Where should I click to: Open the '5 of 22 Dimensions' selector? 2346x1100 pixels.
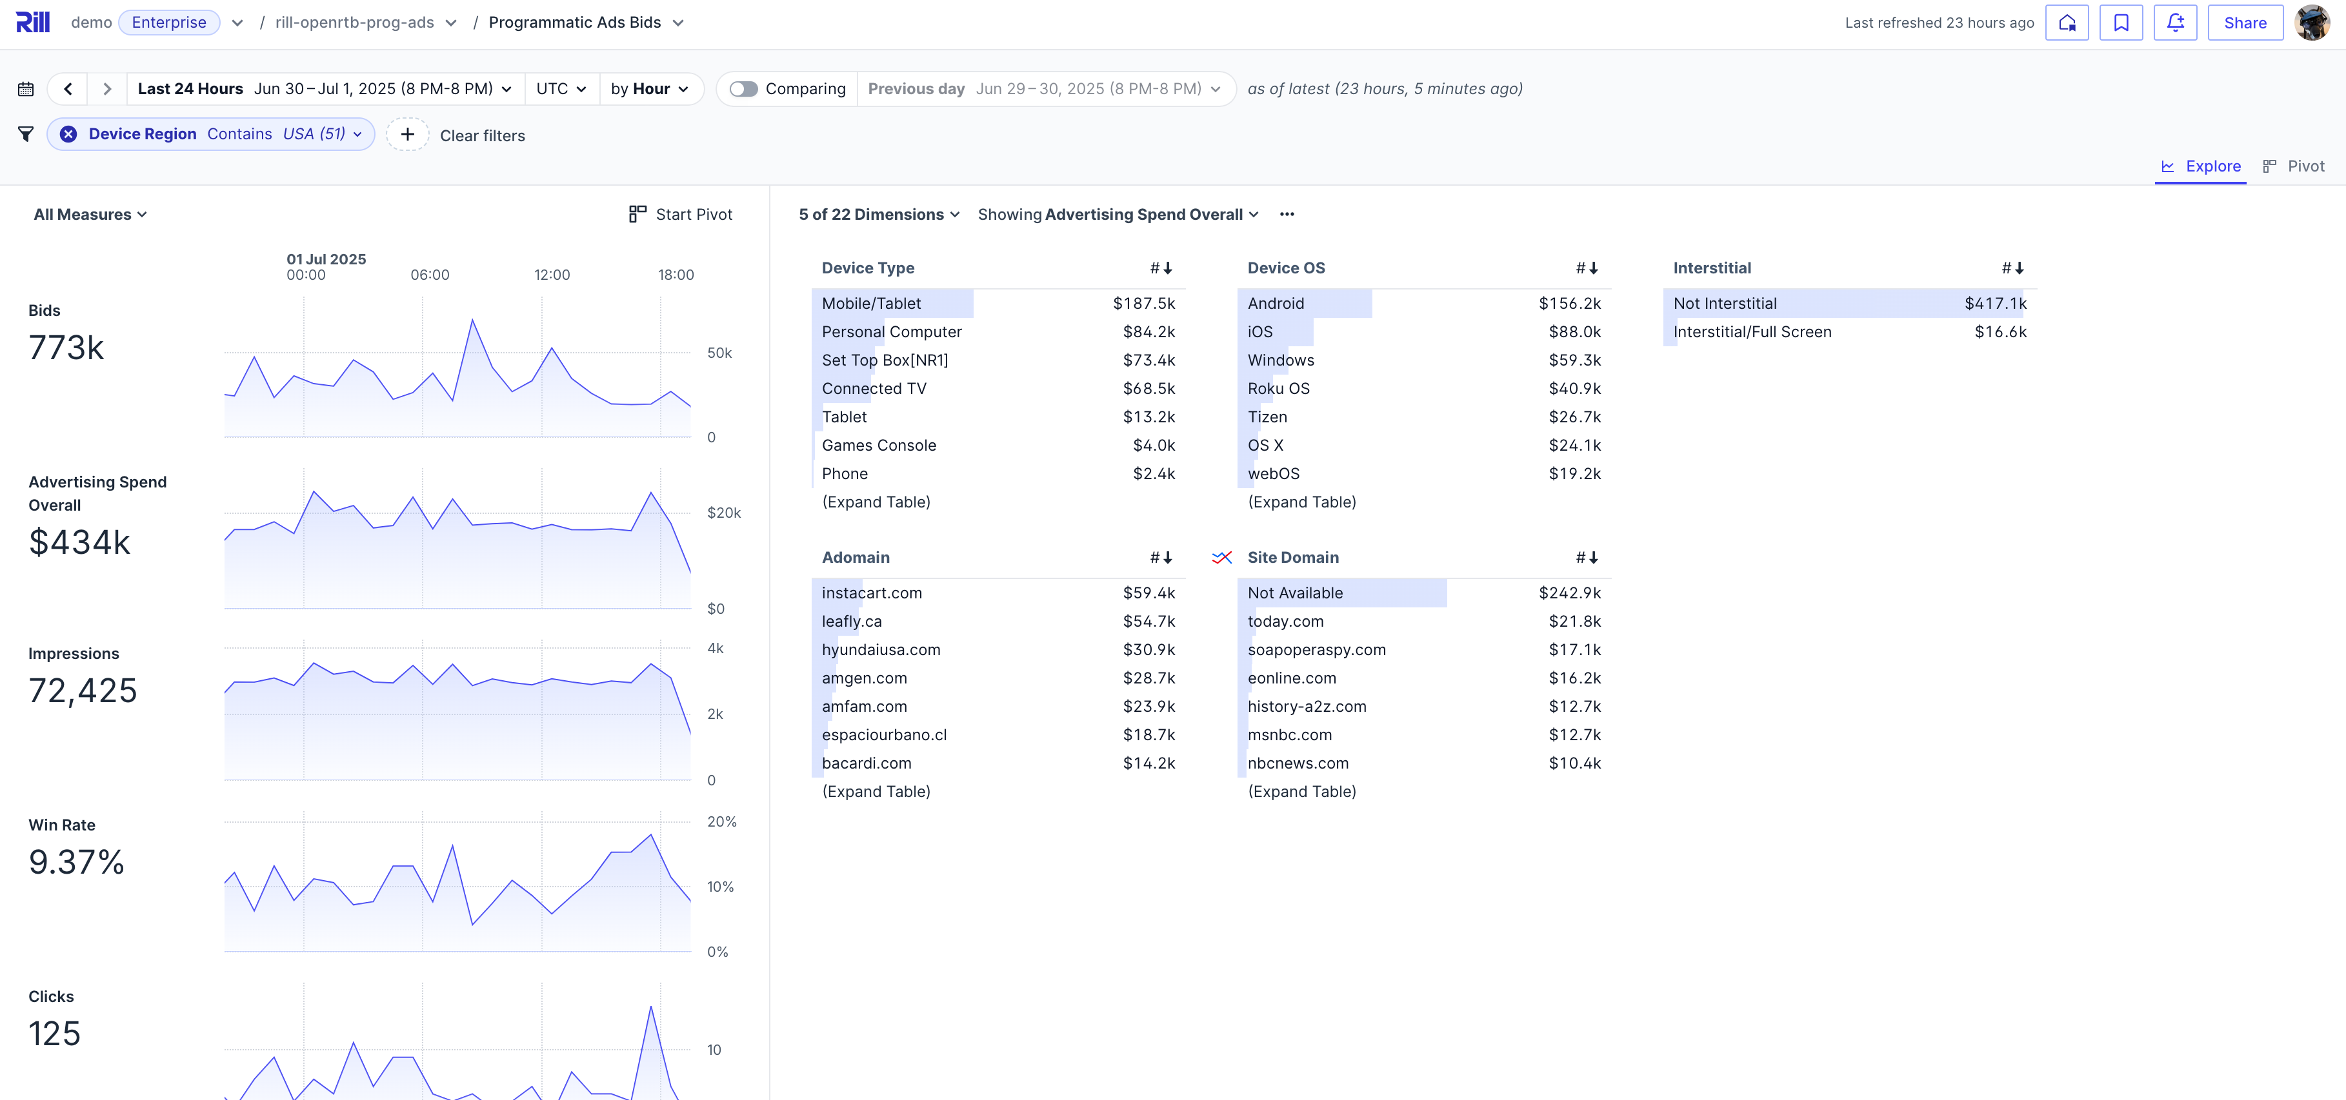878,214
